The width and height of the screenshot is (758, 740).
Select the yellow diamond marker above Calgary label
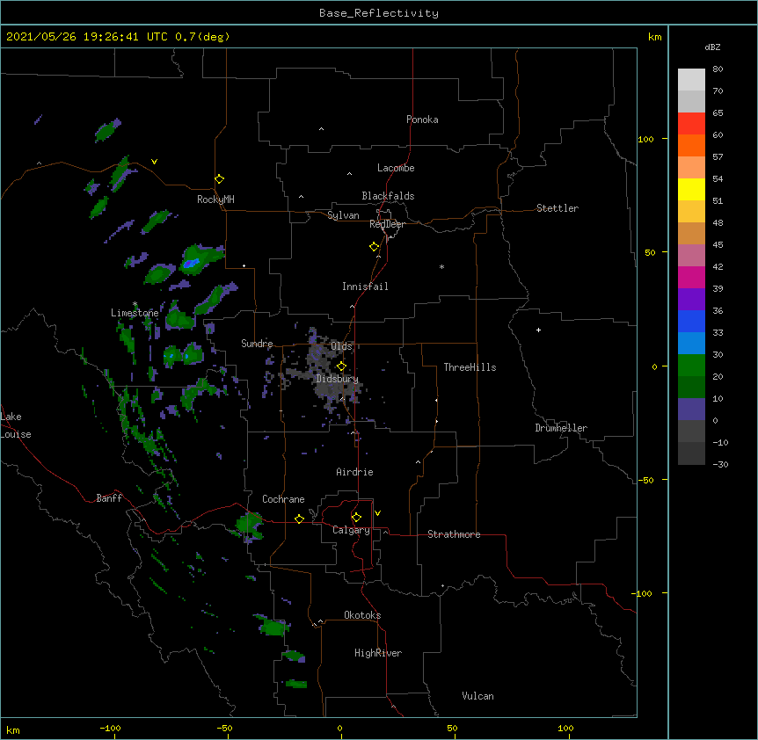(356, 518)
